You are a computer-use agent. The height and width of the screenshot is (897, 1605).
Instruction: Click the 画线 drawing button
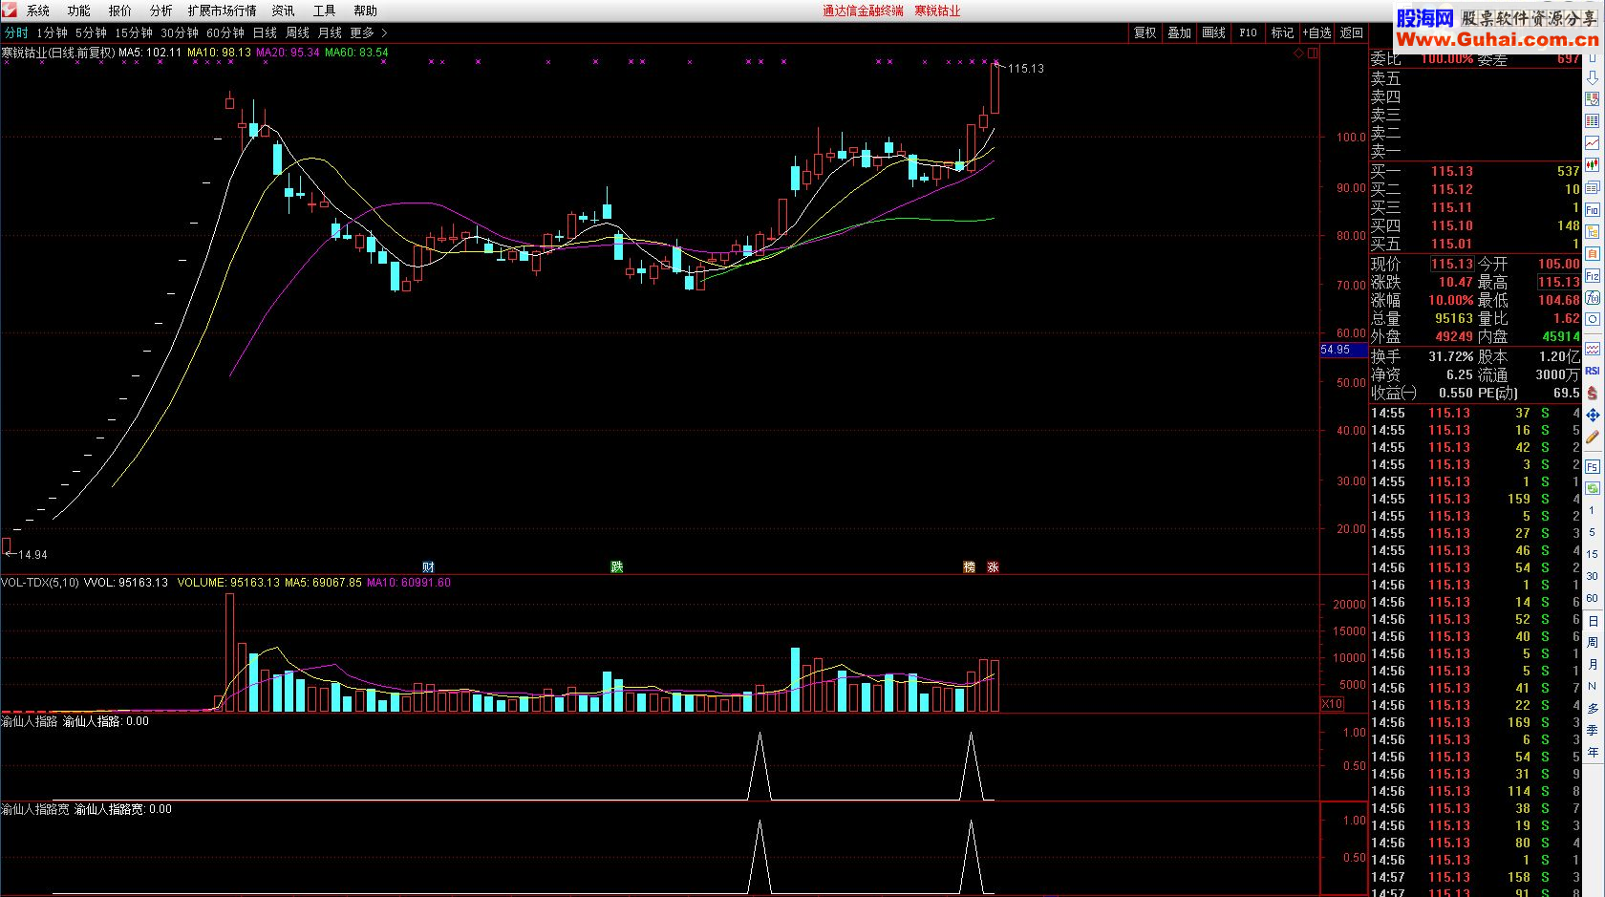pos(1213,32)
